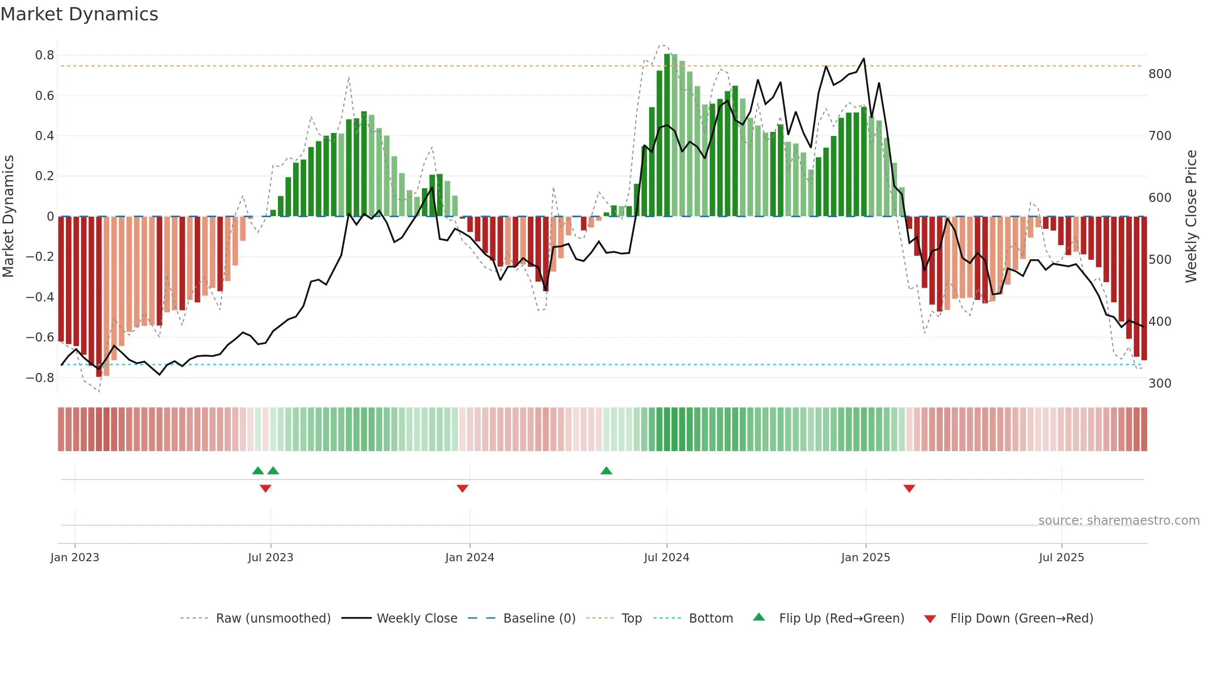Toggle the Baseline (0) legend entry
Viewport: 1217px width, 685px height.
click(522, 618)
